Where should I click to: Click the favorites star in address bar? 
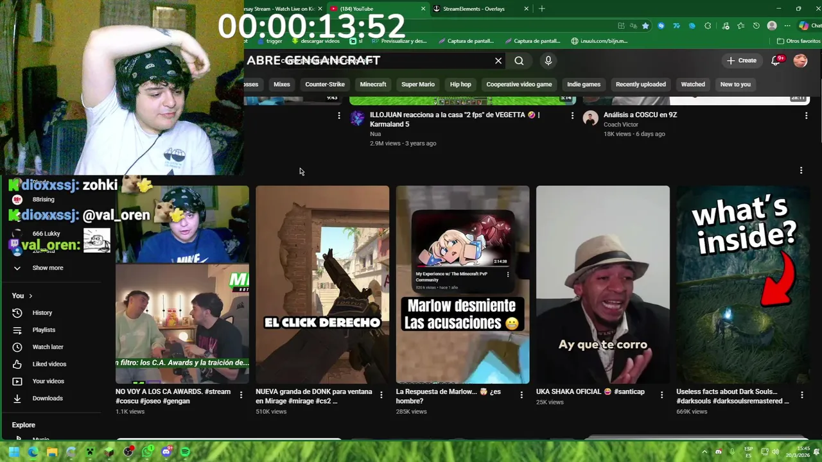pos(645,26)
